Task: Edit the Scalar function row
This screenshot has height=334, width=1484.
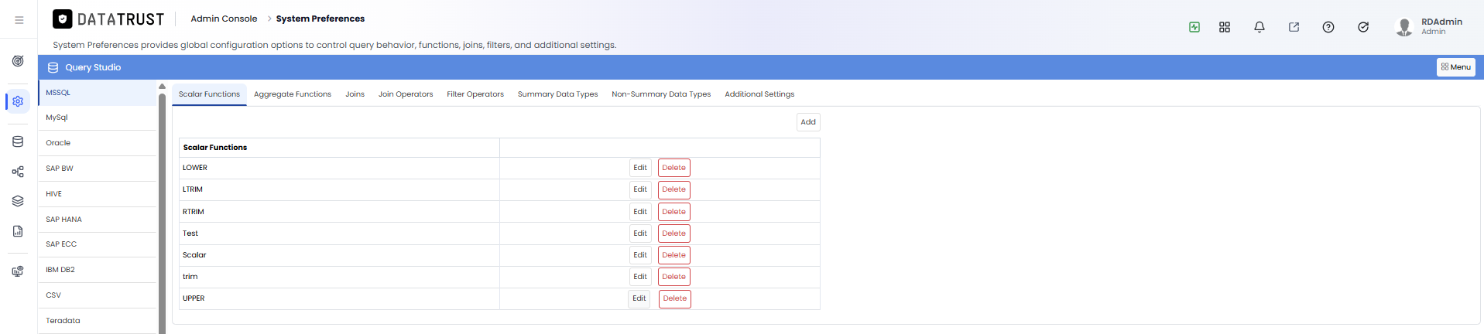Action: pyautogui.click(x=640, y=255)
